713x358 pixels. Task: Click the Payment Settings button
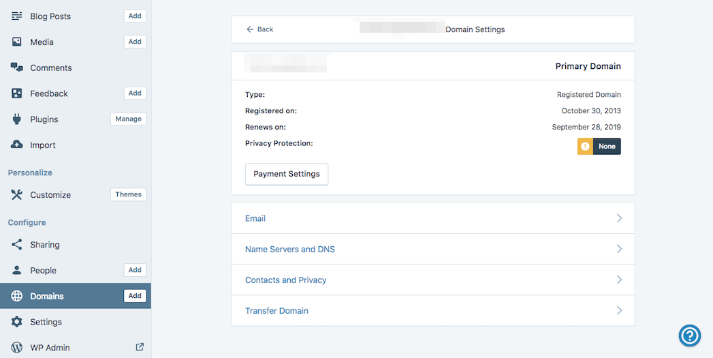click(x=287, y=174)
